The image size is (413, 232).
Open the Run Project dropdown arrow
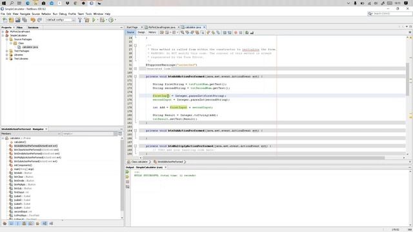tap(97, 20)
